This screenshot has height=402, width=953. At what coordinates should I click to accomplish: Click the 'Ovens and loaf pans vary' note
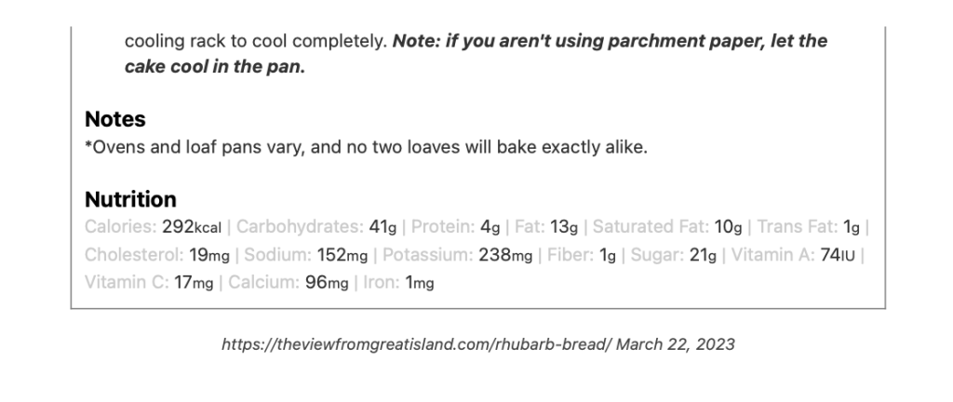tap(366, 147)
